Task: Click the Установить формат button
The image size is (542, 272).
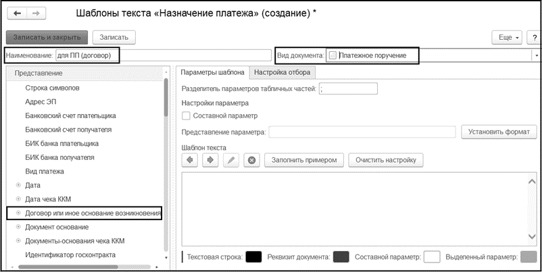Action: pos(499,132)
